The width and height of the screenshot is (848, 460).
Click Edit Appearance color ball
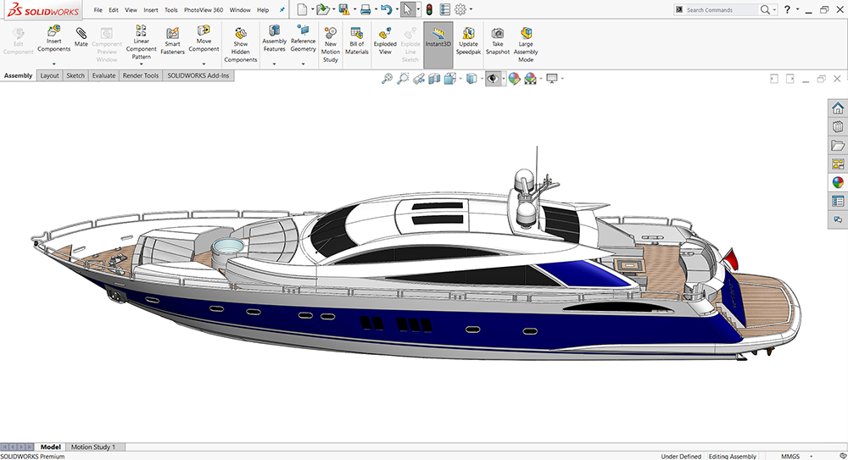514,79
